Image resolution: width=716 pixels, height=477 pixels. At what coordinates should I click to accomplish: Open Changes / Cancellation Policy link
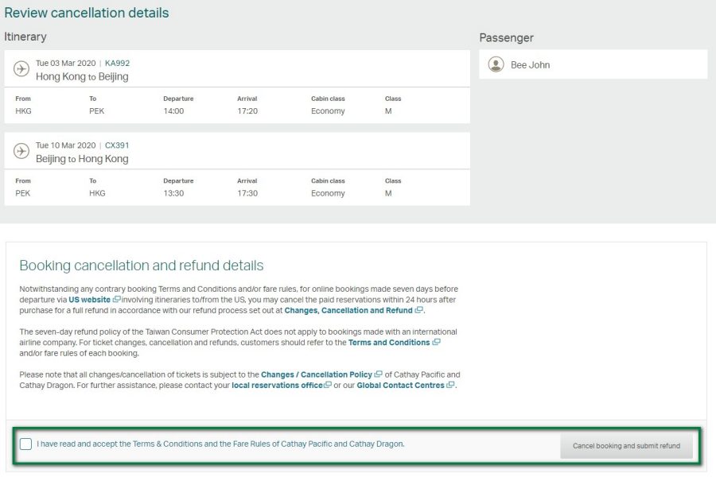click(317, 374)
